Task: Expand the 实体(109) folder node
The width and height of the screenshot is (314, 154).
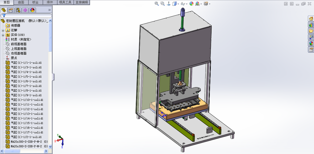Action: pos(3,35)
